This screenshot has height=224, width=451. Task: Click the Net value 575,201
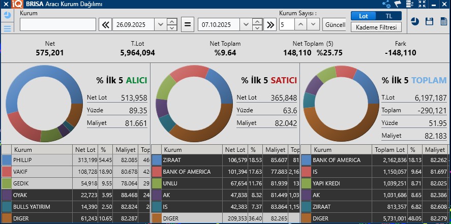click(x=50, y=53)
